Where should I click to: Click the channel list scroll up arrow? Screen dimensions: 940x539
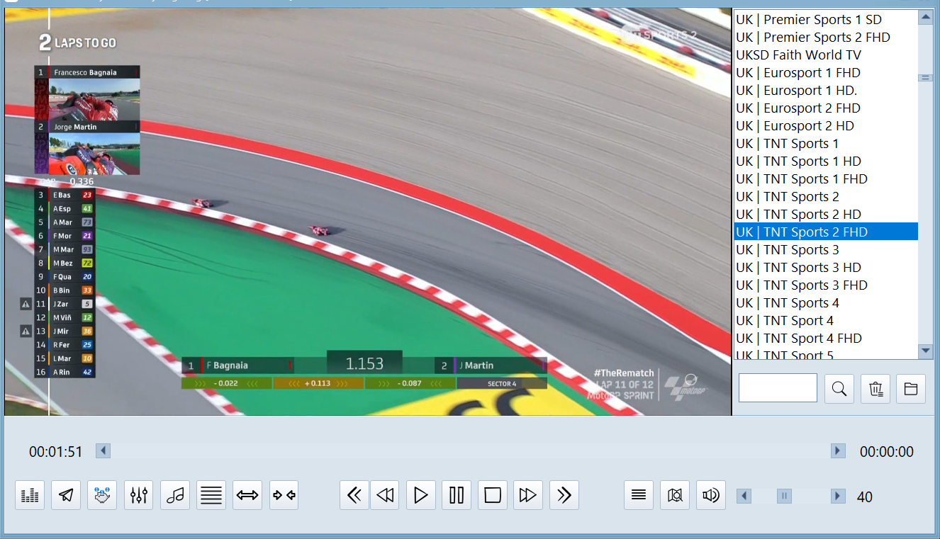[925, 18]
